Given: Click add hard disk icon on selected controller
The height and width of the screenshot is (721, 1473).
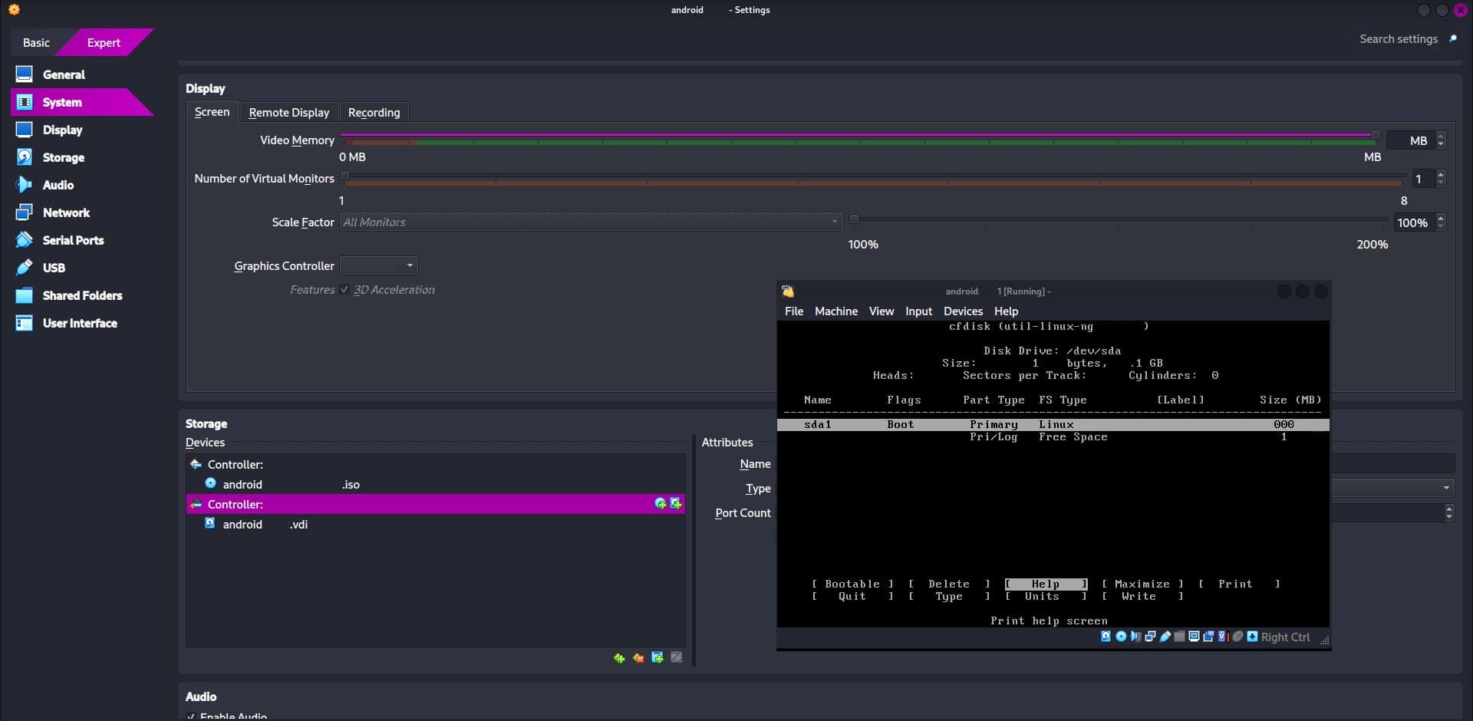Looking at the screenshot, I should tap(676, 504).
